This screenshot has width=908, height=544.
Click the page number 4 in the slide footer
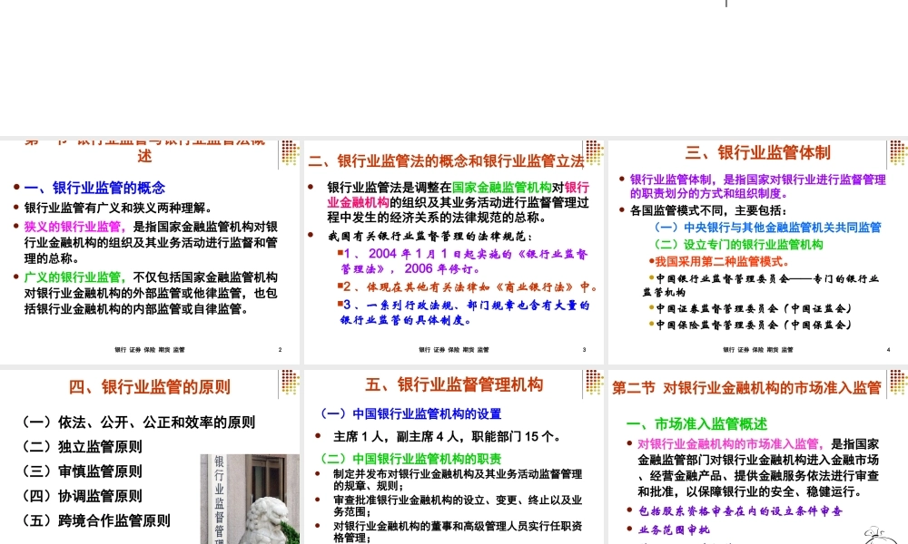[888, 350]
